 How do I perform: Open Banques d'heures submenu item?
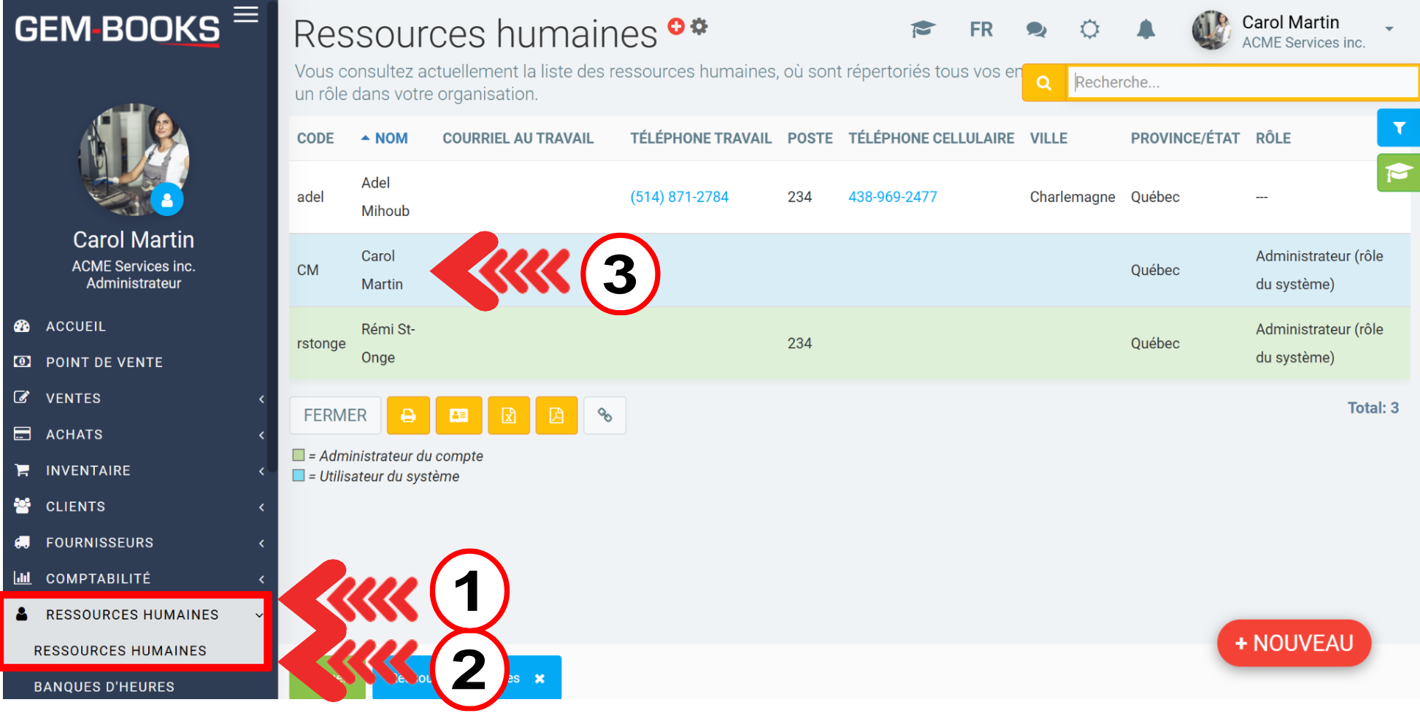tap(104, 687)
